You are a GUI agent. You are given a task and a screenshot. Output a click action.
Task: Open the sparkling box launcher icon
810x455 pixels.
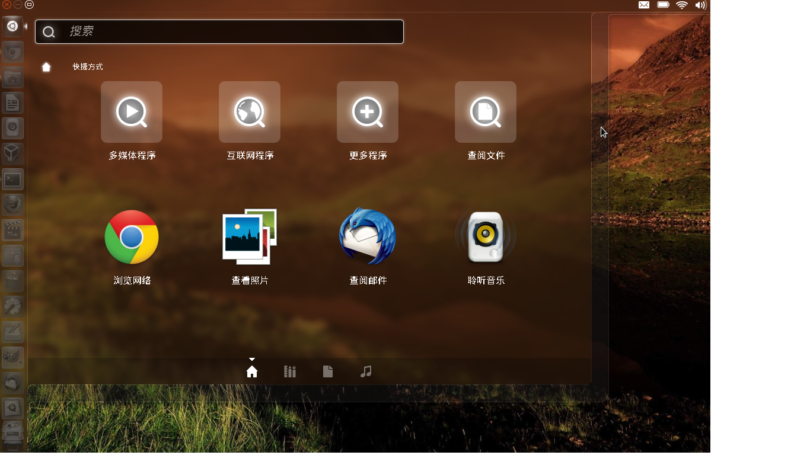[x=12, y=281]
